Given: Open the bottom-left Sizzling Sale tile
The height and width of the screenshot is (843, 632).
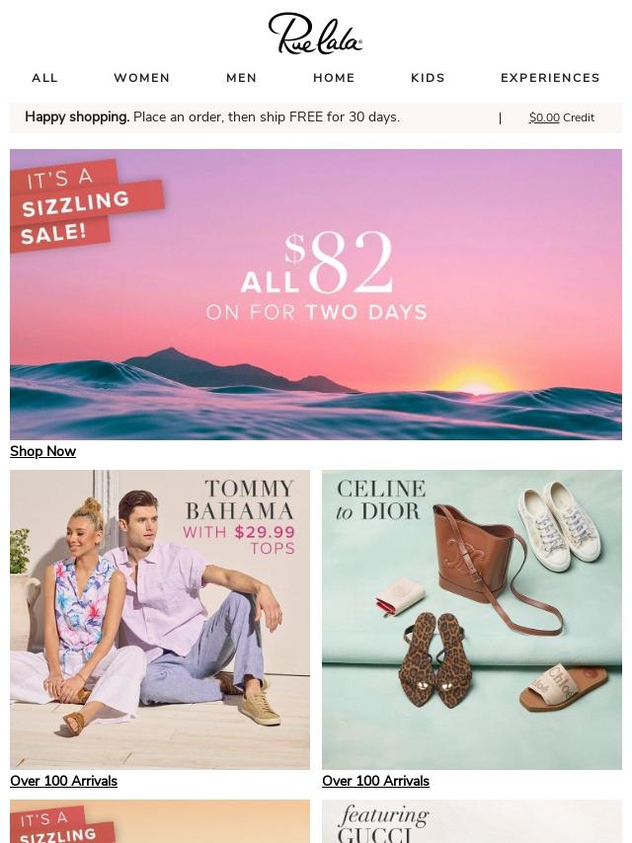Looking at the screenshot, I should tap(160, 821).
